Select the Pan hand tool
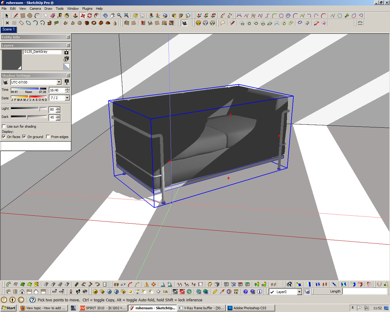The width and height of the screenshot is (390, 312). (x=112, y=16)
